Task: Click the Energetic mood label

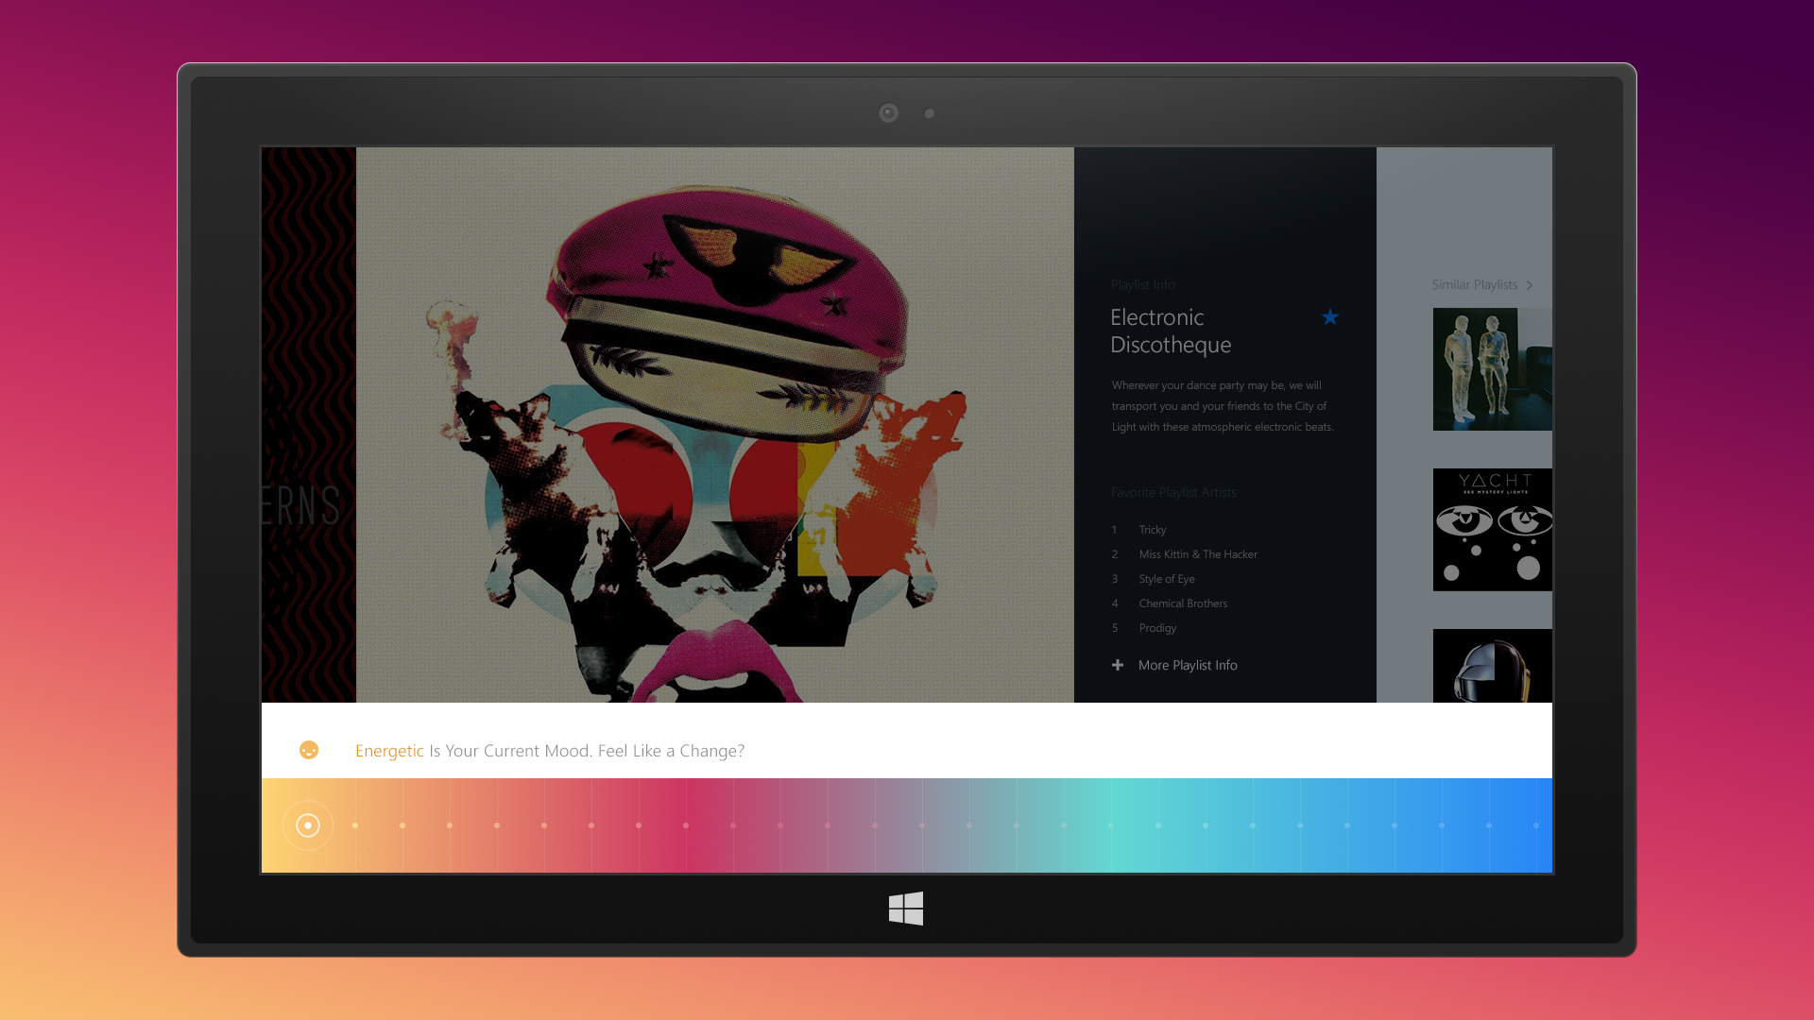Action: click(389, 751)
